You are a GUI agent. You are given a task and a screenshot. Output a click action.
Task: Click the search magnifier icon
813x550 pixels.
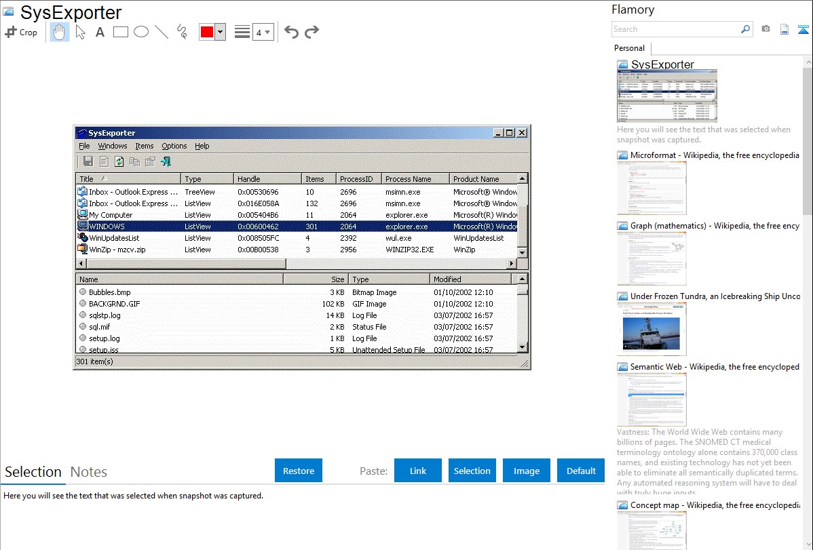746,29
